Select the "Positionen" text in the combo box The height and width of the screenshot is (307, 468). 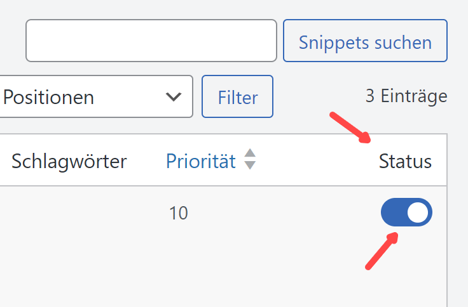pyautogui.click(x=49, y=97)
